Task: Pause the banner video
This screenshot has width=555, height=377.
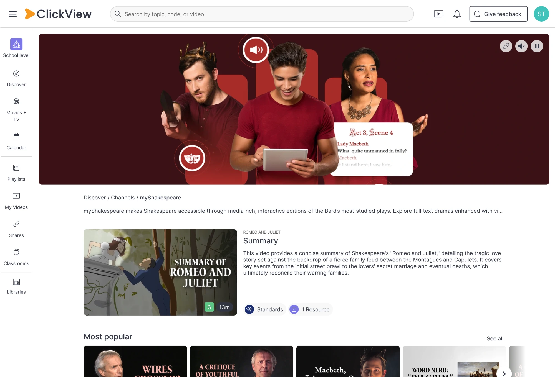Action: [x=537, y=46]
